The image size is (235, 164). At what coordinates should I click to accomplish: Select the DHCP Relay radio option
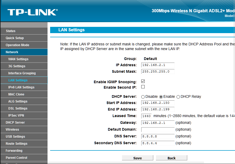[x=178, y=97]
